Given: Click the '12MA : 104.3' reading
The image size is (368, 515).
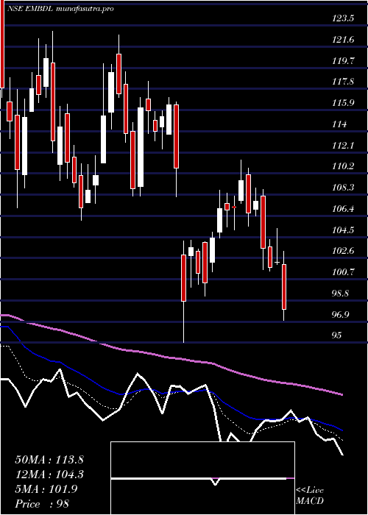Looking at the screenshot, I should tap(49, 475).
